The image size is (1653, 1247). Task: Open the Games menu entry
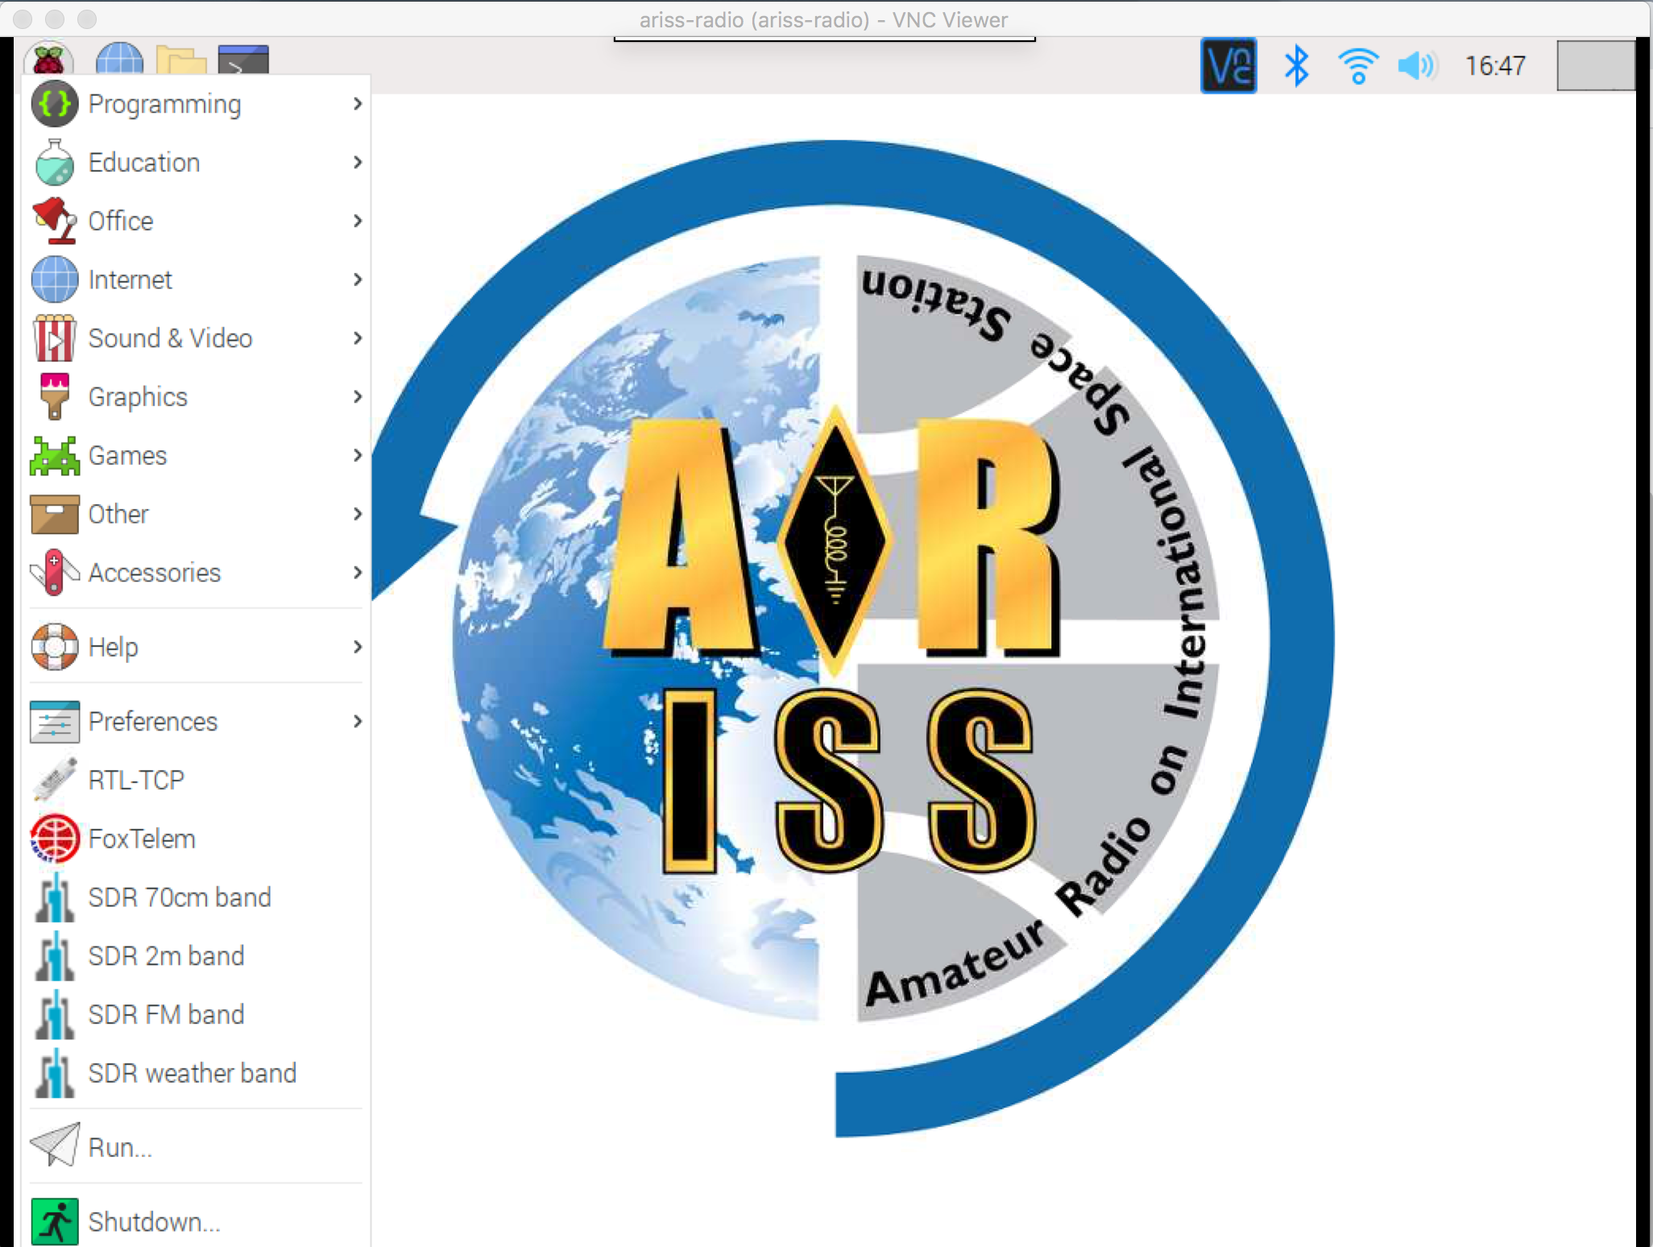point(197,455)
